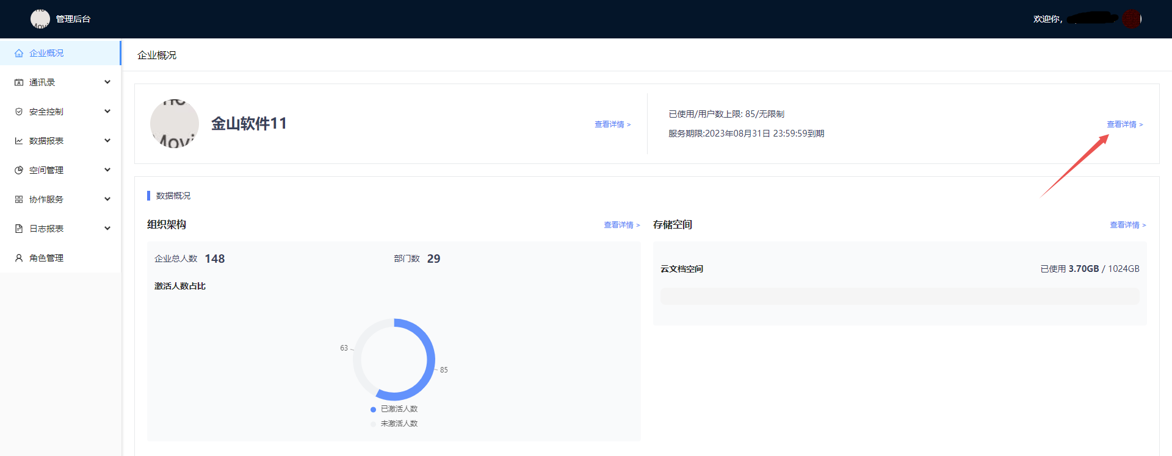The width and height of the screenshot is (1172, 456).
Task: Click the home icon beside 企业概况
Action: (x=19, y=53)
